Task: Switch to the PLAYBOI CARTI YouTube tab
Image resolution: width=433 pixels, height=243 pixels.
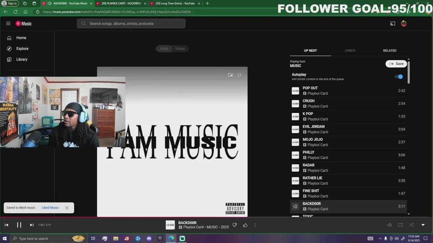Action: click(121, 3)
